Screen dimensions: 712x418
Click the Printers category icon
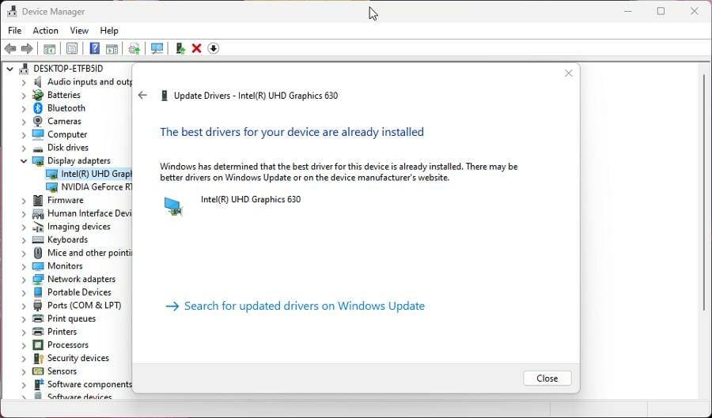tap(38, 331)
